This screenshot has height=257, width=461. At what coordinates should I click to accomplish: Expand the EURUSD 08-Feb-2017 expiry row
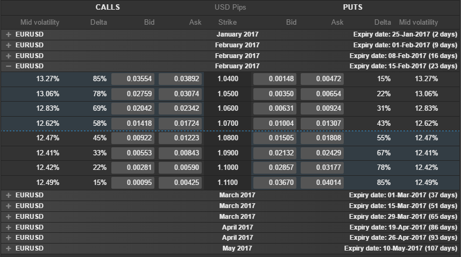click(8, 56)
